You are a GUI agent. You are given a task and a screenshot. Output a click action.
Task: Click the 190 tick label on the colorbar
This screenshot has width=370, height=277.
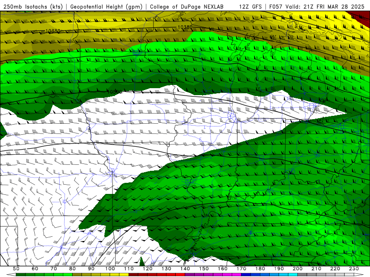(x=279, y=269)
